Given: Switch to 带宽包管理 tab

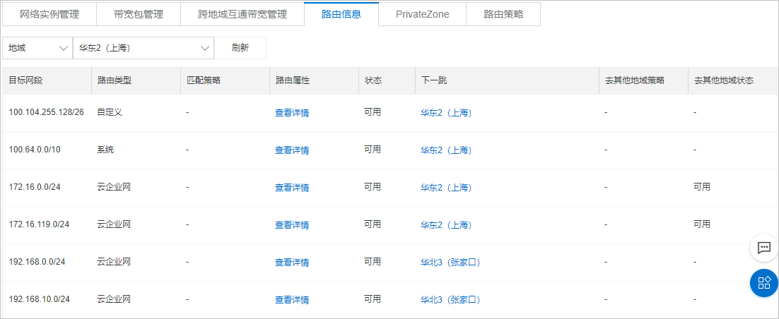Looking at the screenshot, I should (138, 14).
